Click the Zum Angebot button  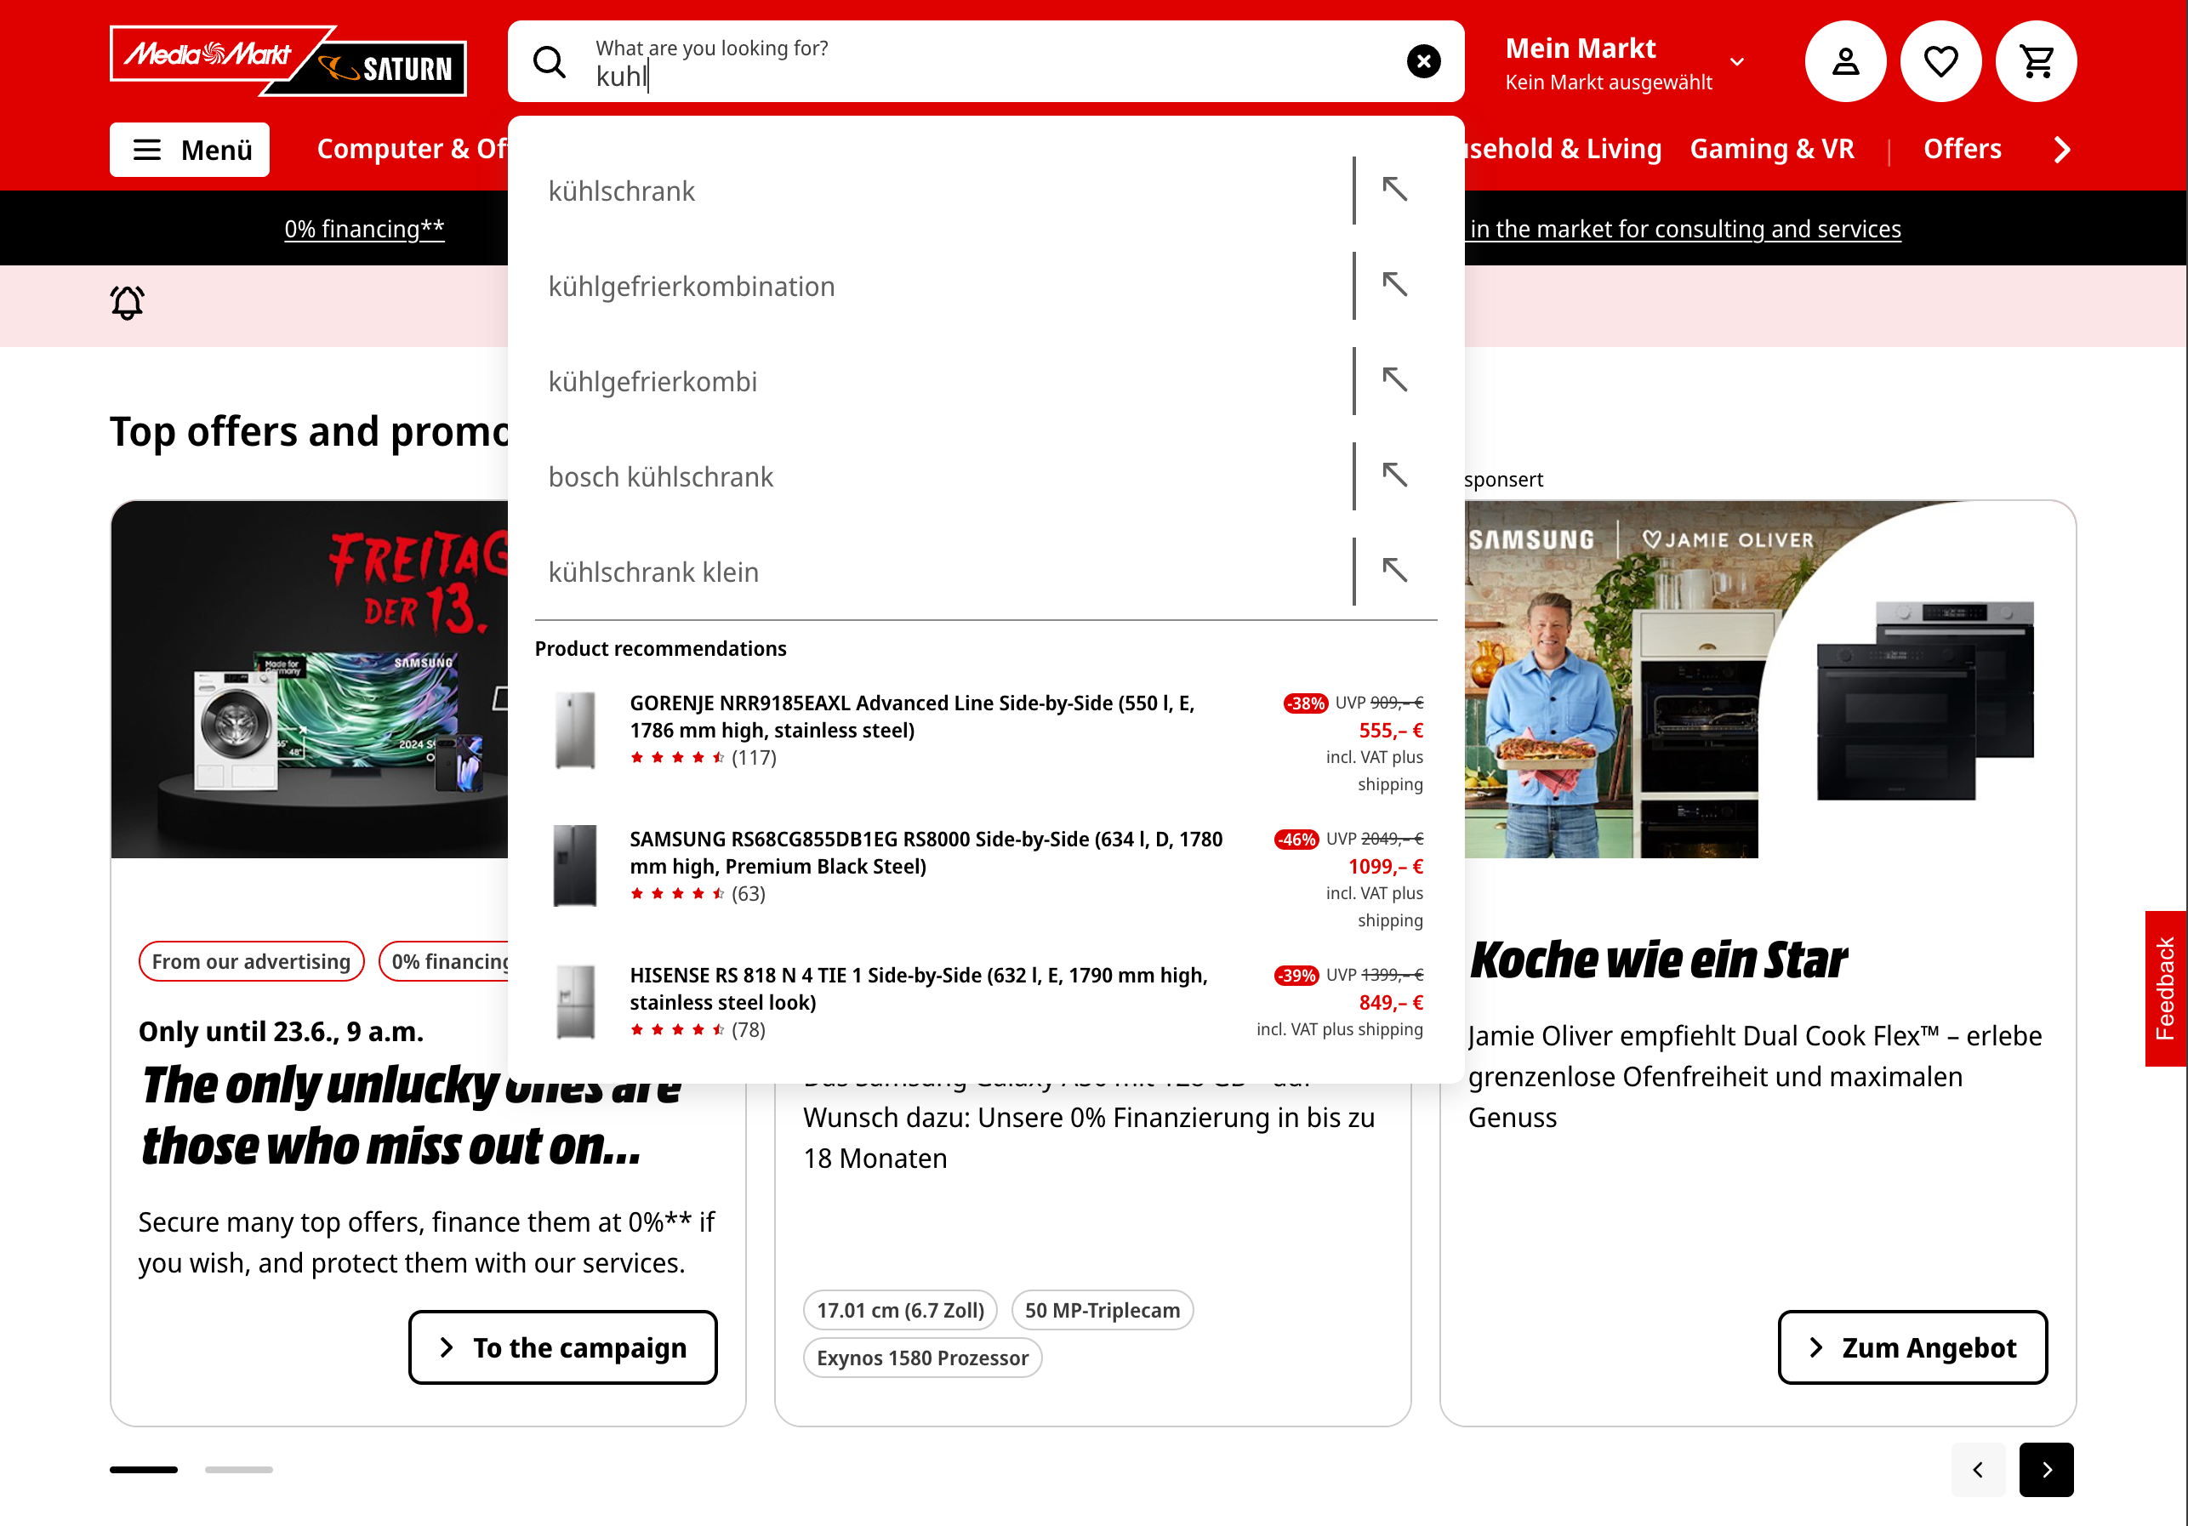[1912, 1347]
